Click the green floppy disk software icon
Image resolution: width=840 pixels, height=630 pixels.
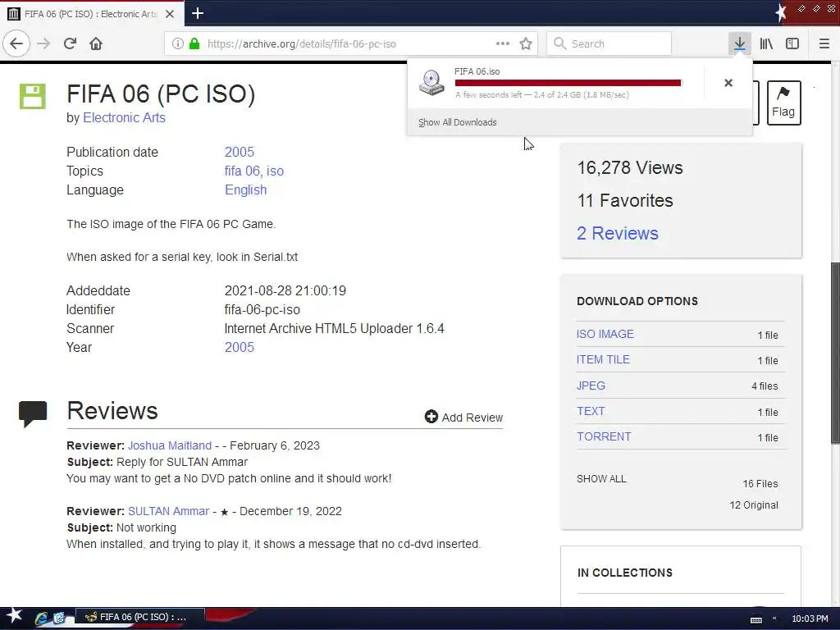(x=33, y=97)
